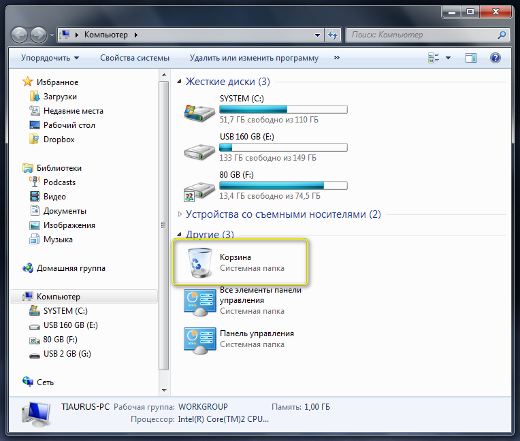Click text 13,4 ГБ свободно из 74,5 ГБ
Screen dimensions: 520x441
(x=270, y=196)
